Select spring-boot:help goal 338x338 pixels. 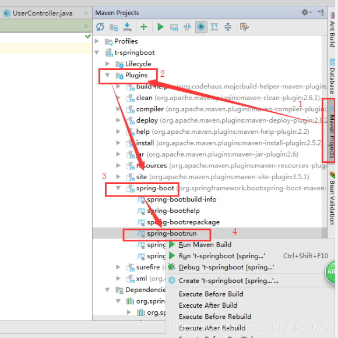coord(173,211)
